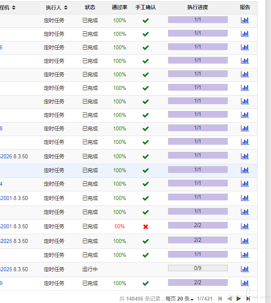The image size is (271, 303).
Task: Click the vertical scrollbar on the right
Action: click(268, 151)
